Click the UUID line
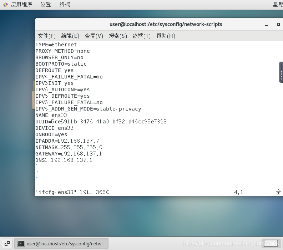Viewport: 283px width, 250px height. pyautogui.click(x=101, y=122)
